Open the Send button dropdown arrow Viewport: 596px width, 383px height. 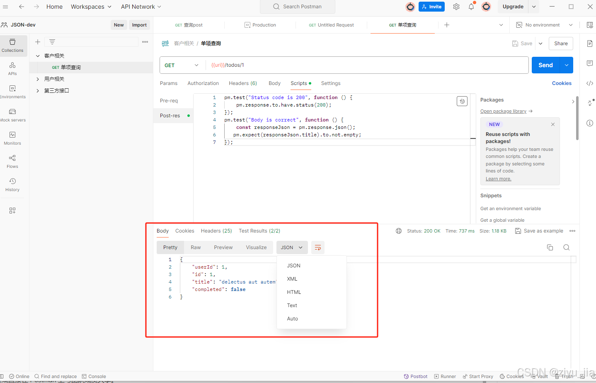567,65
